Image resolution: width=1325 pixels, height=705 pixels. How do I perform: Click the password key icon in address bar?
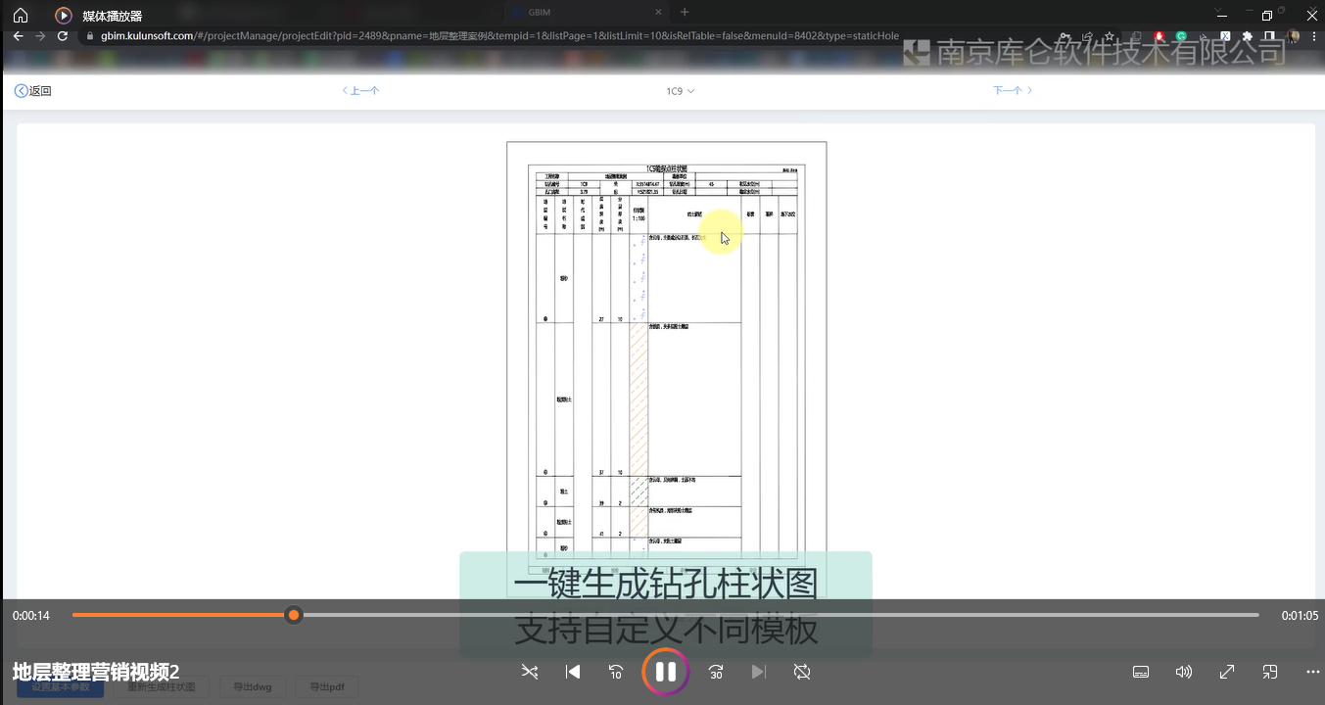click(1065, 36)
